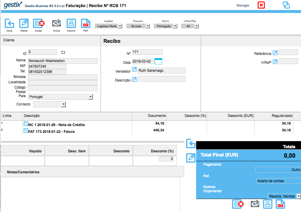This screenshot has height=212, width=301.
Task: Click the bottom email send icon
Action: point(255,204)
